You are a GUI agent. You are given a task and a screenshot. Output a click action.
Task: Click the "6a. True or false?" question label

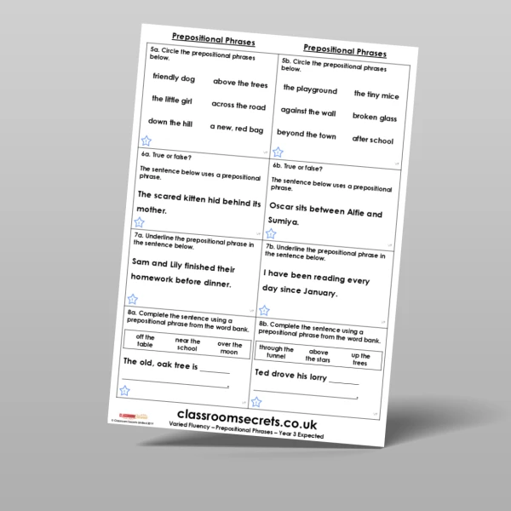click(166, 156)
